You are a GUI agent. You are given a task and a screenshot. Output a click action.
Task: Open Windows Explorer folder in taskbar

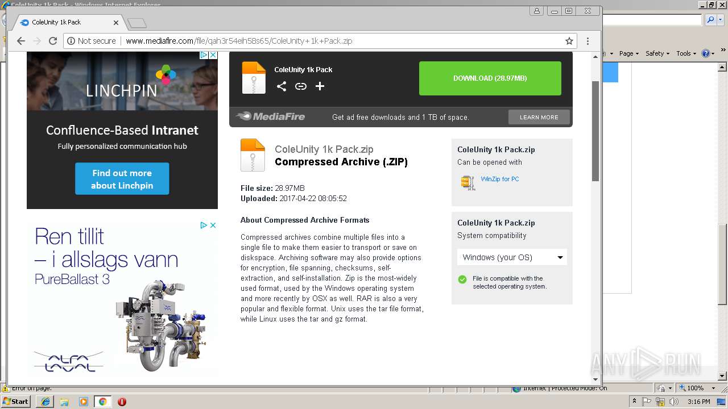[64, 402]
